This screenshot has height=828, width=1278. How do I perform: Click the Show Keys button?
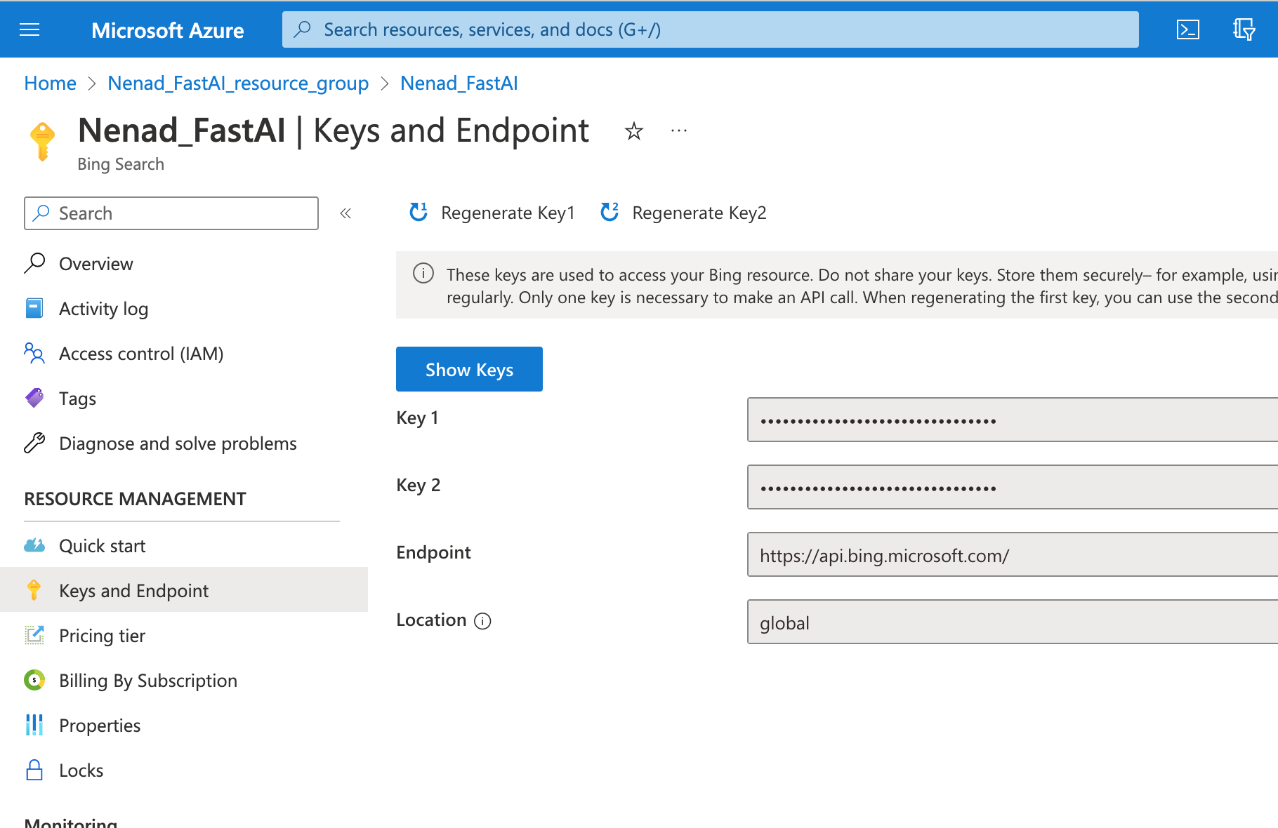pyautogui.click(x=469, y=369)
